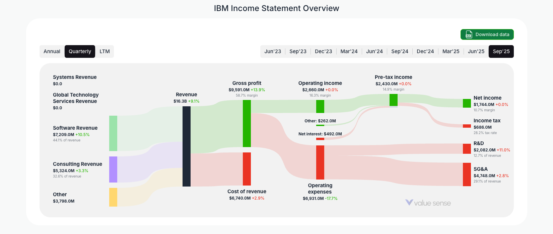Image resolution: width=553 pixels, height=234 pixels.
Task: Open the Mar'25 quarter data
Action: click(x=451, y=51)
